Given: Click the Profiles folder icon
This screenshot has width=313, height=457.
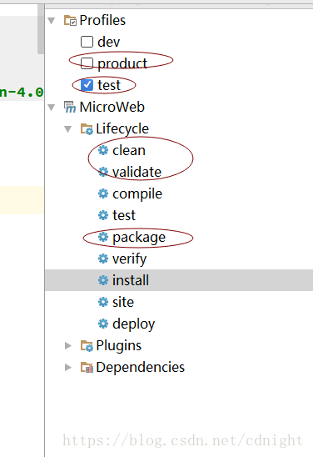Looking at the screenshot, I should coord(70,21).
